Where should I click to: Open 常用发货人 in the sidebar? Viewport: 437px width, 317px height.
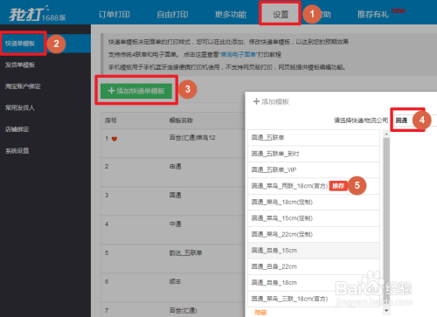click(x=20, y=107)
